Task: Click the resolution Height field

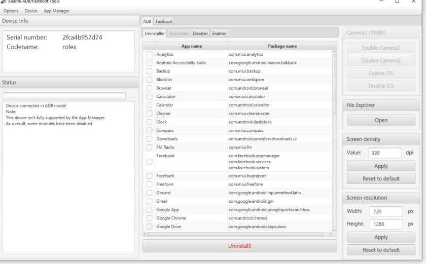Action: point(386,224)
